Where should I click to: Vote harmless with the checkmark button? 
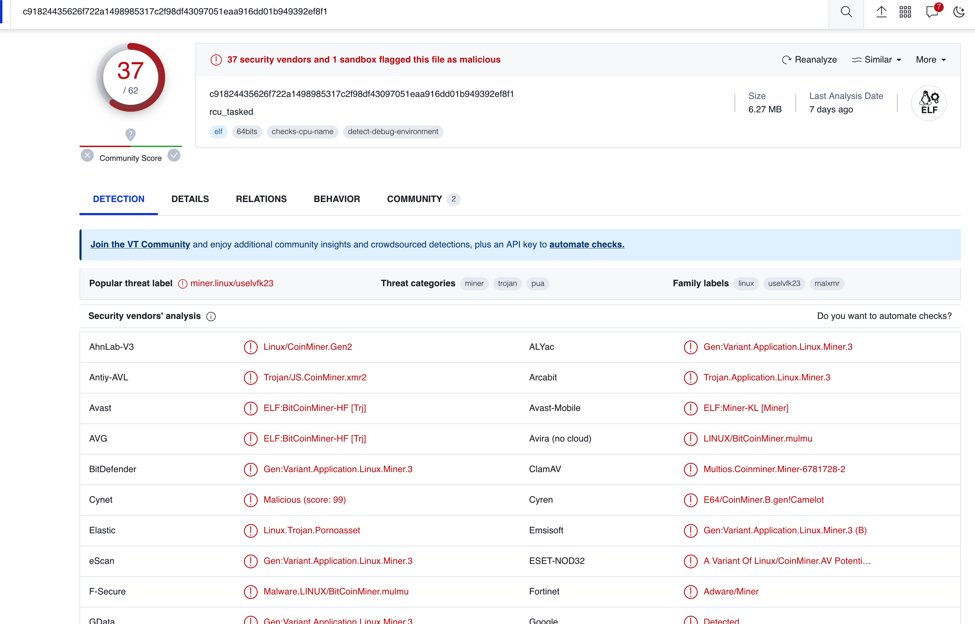click(174, 155)
